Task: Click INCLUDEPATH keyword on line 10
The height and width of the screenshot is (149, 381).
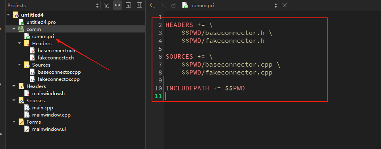Action: pos(187,88)
